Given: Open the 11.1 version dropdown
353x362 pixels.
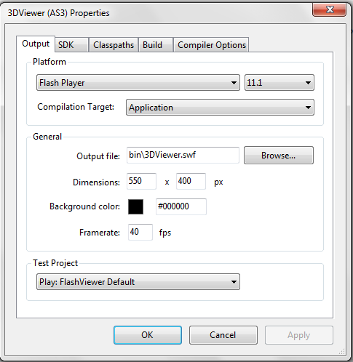Looking at the screenshot, I should click(279, 83).
